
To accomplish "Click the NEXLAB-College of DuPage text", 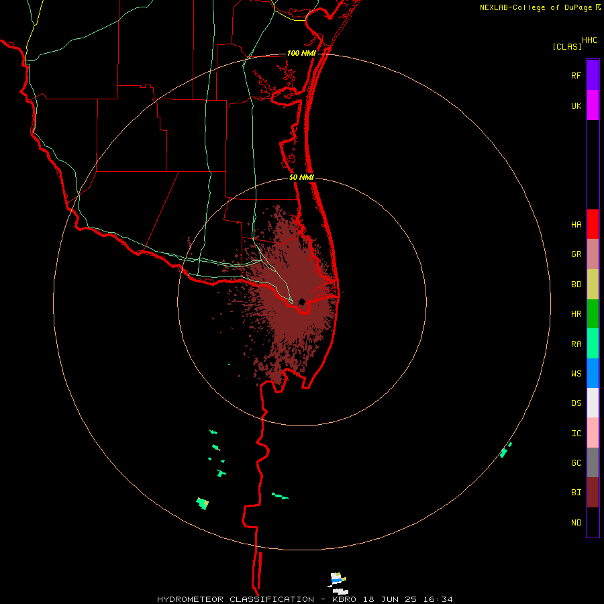I will click(536, 7).
